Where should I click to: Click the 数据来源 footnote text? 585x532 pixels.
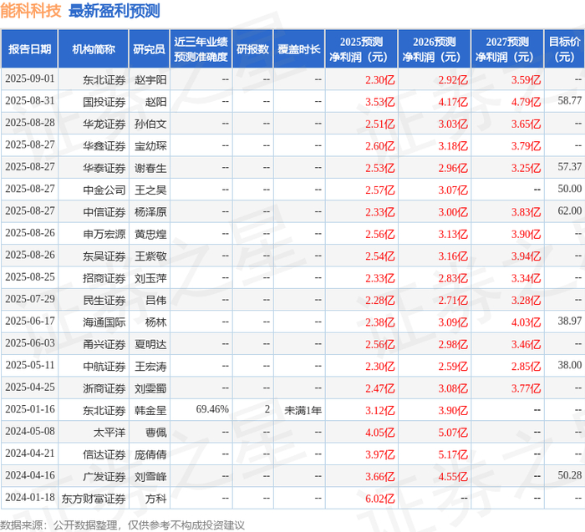click(x=122, y=525)
